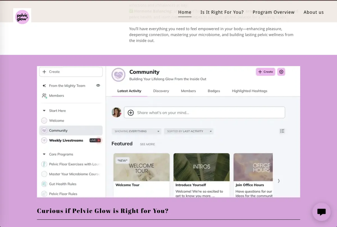Open Weekly Livestreams in sidebar
Screen dimensions: 337x227
click(x=66, y=140)
